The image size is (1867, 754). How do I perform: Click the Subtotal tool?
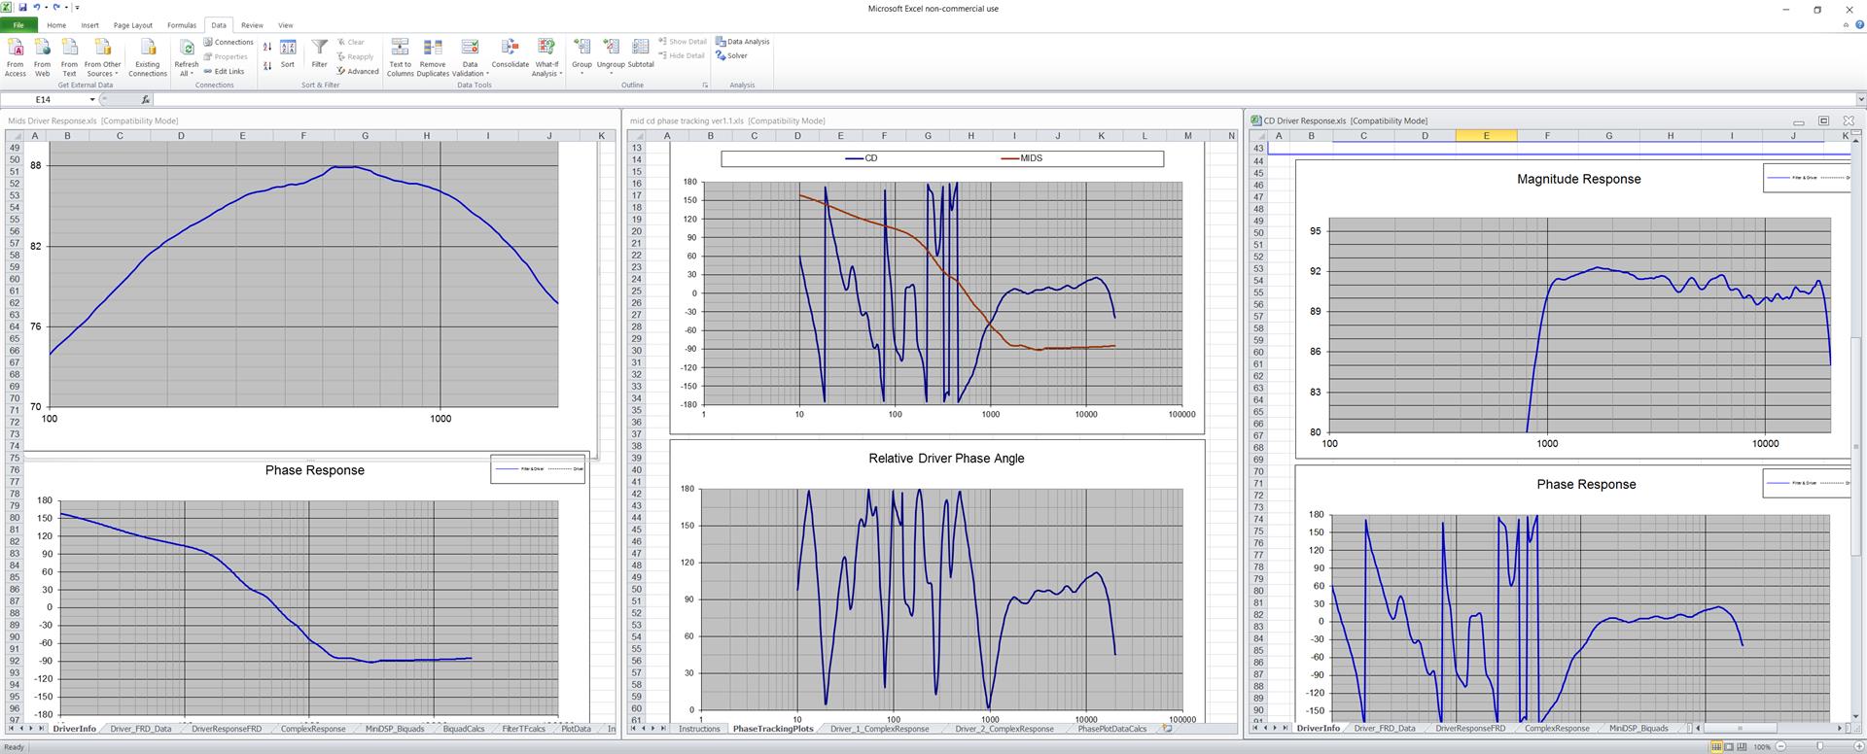click(x=641, y=54)
